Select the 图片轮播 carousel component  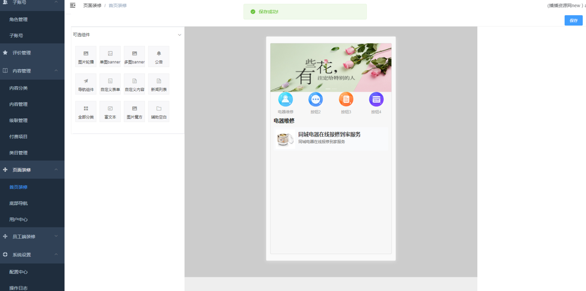pyautogui.click(x=85, y=56)
